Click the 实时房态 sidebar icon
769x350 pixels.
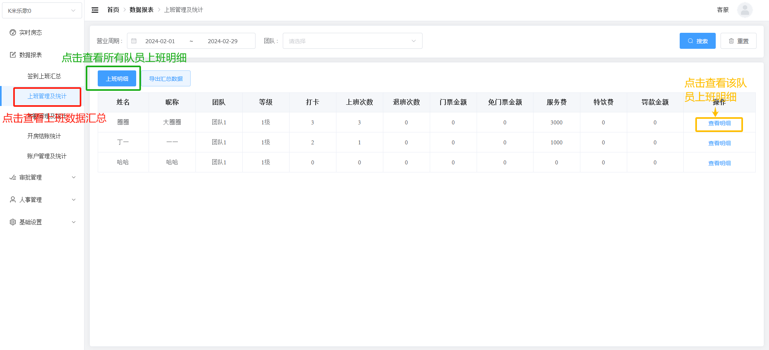pos(13,32)
